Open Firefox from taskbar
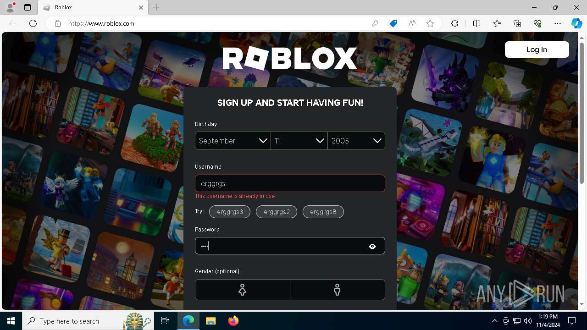This screenshot has height=330, width=587. coord(233,321)
